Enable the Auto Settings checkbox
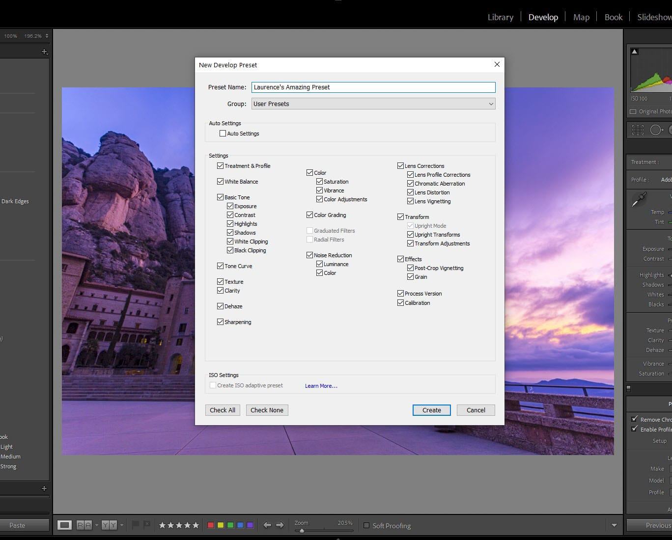672x540 pixels. (x=223, y=133)
